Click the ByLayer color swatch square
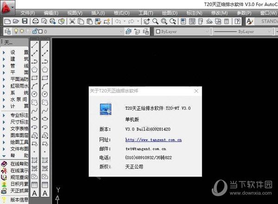Image resolution: width=278 pixels, height=204 pixels. pyautogui.click(x=158, y=32)
